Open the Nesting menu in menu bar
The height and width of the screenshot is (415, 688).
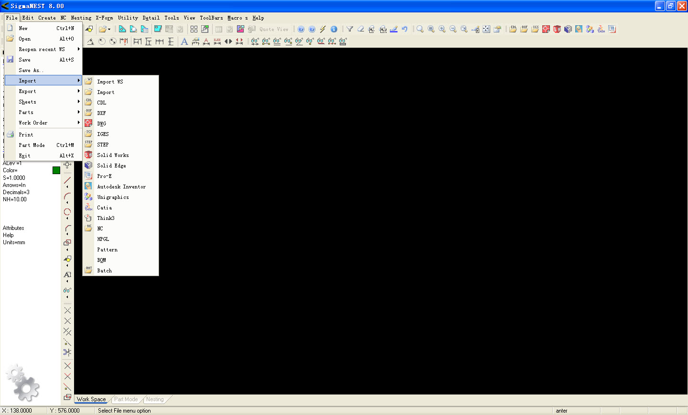pyautogui.click(x=81, y=18)
